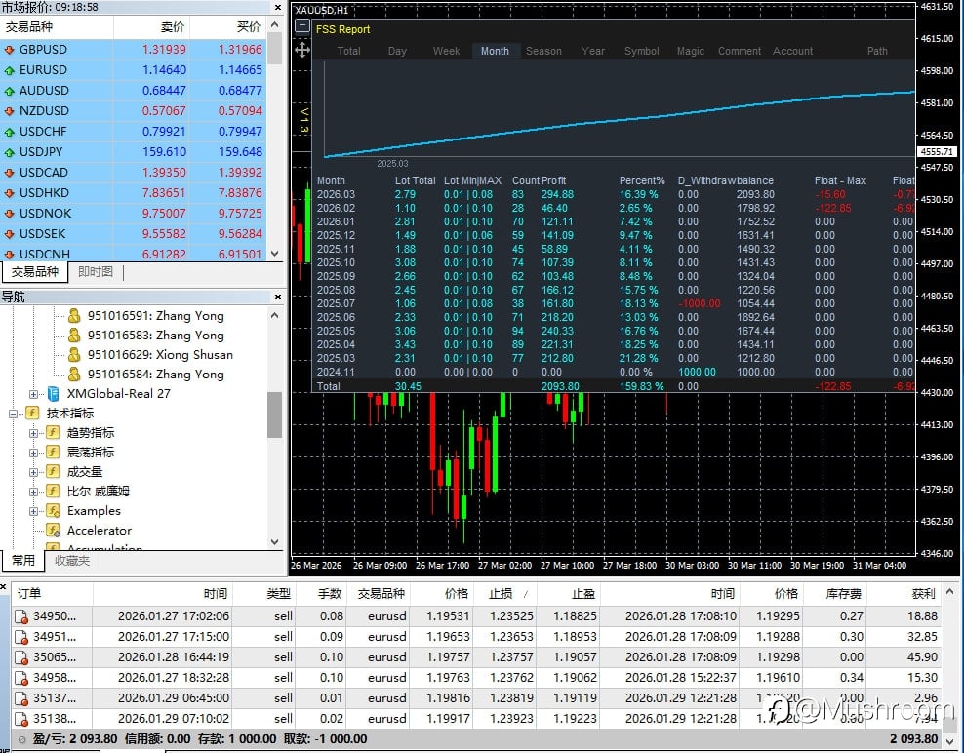Click account icon for 951016591 Zhang Yong
The height and width of the screenshot is (753, 964).
(x=74, y=316)
